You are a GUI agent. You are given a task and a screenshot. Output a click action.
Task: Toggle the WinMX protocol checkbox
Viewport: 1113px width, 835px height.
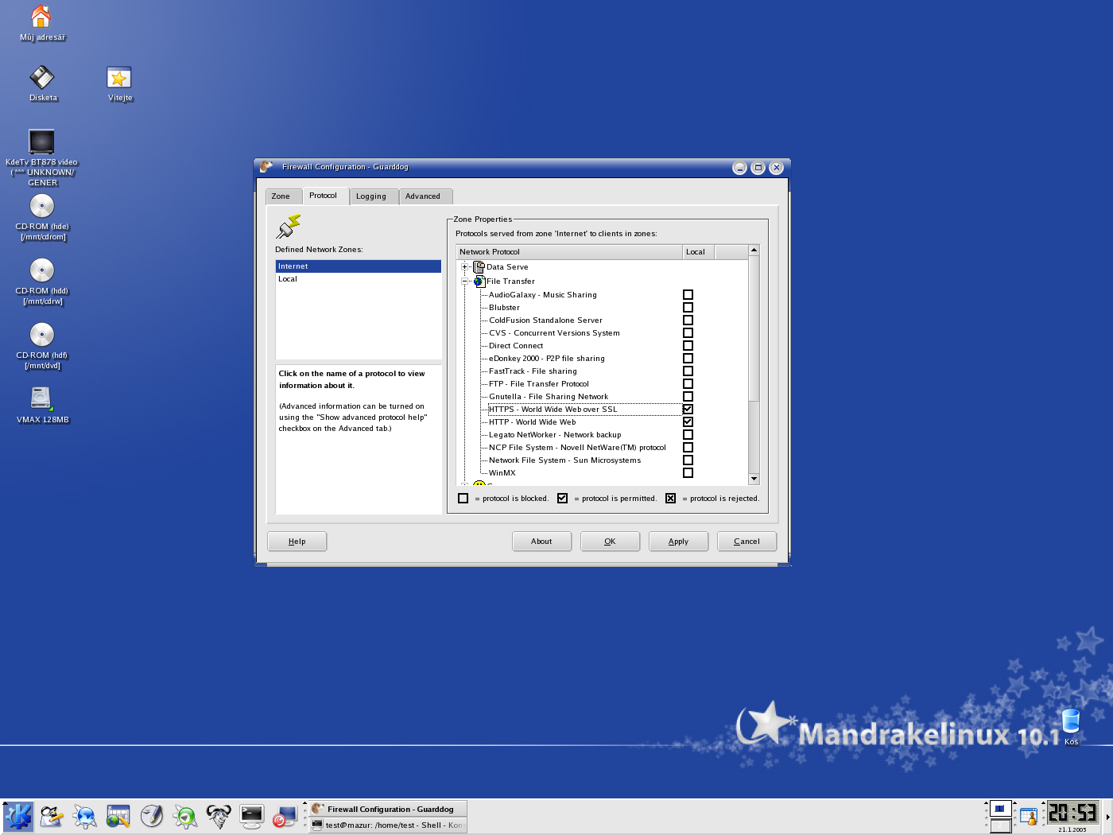click(688, 473)
